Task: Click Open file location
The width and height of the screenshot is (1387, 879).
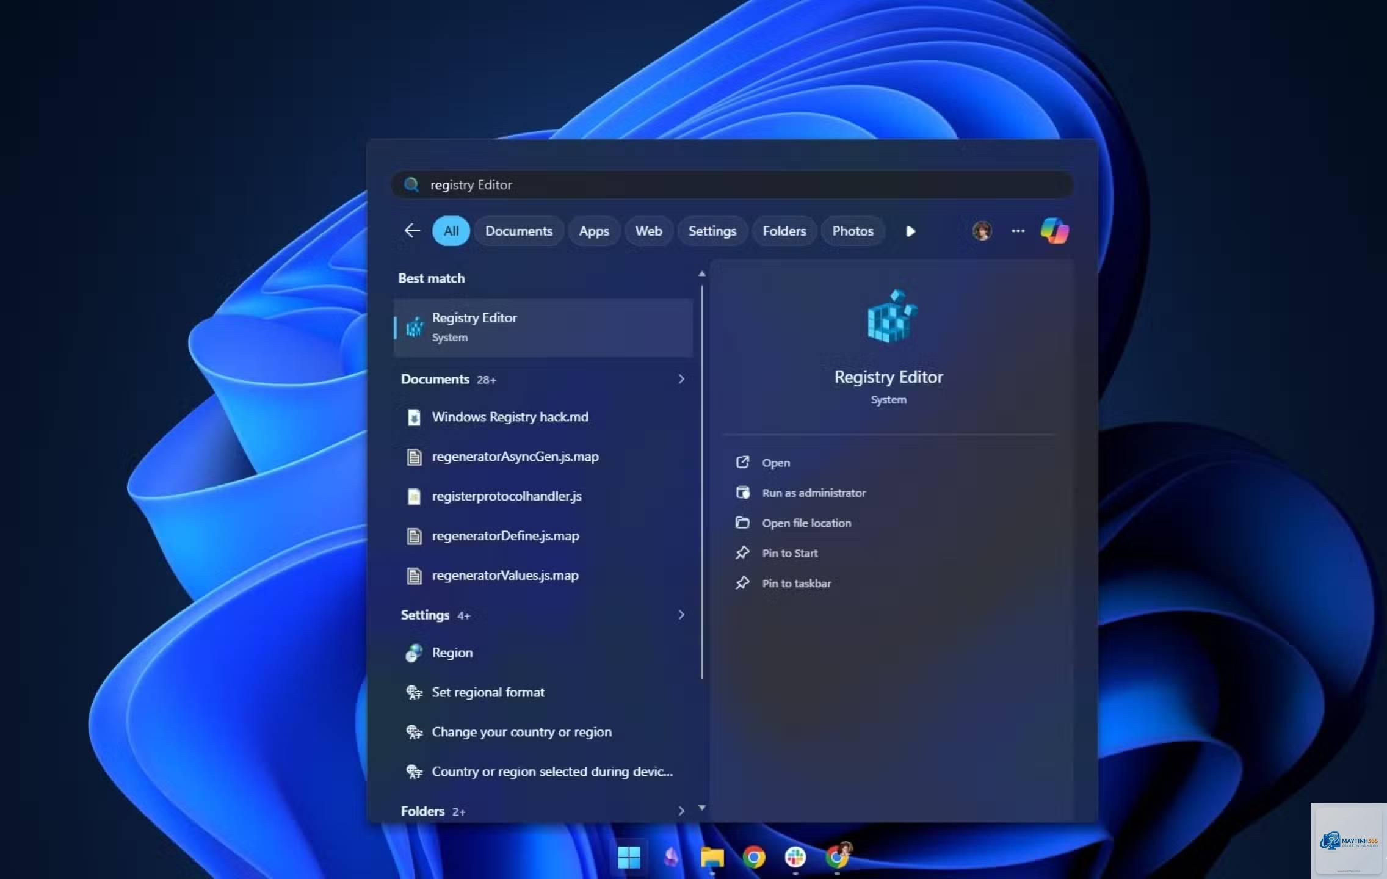Action: pos(806,523)
